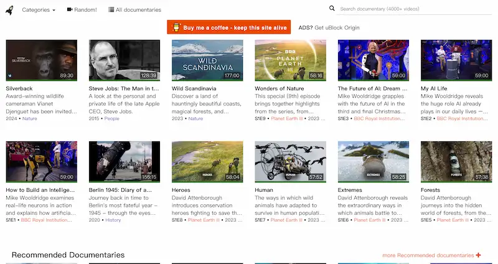This screenshot has width=498, height=264.
Task: Click Silverback description about Vianet Djenguet
Action: coord(41,104)
